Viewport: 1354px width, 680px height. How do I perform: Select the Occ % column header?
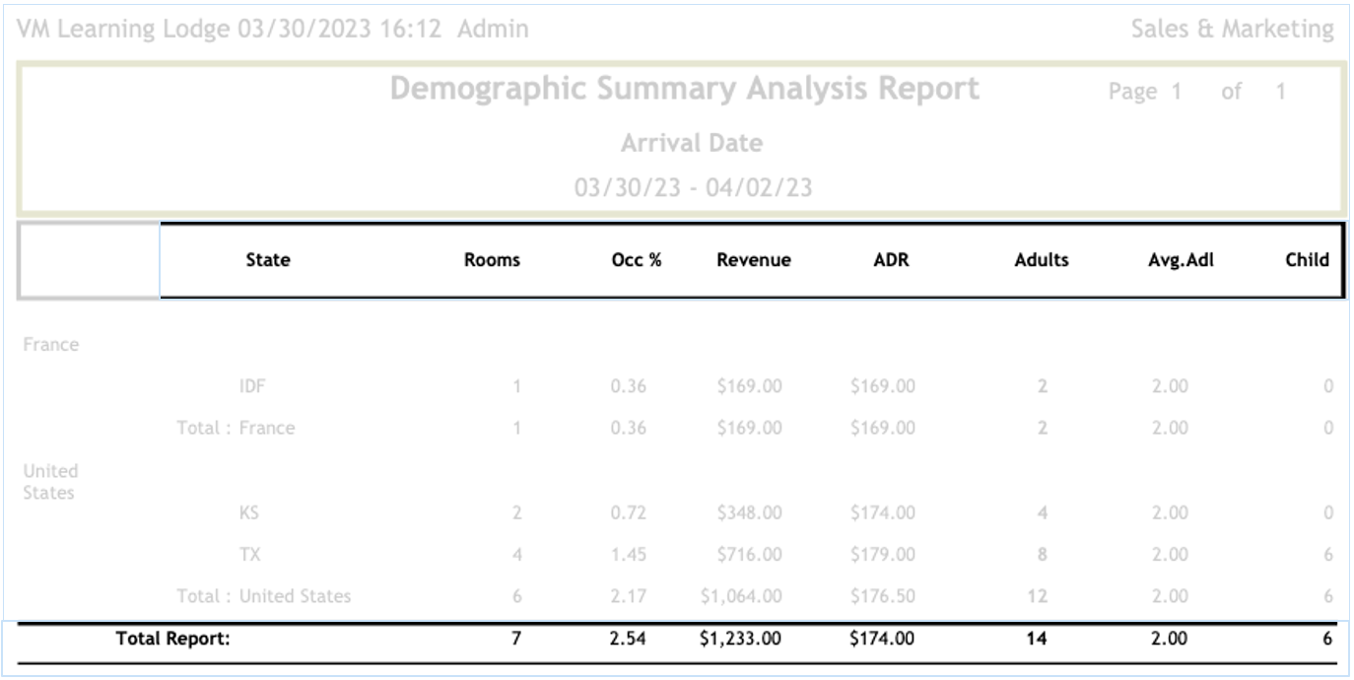pyautogui.click(x=636, y=260)
